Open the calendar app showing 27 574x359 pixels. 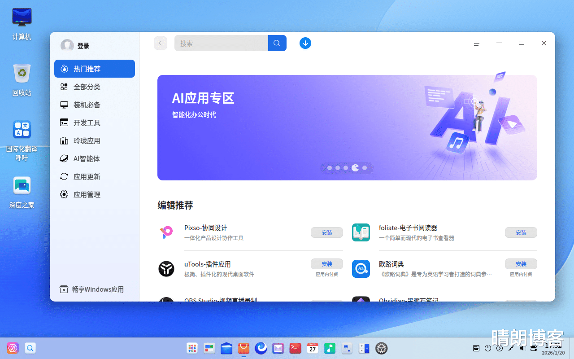coord(313,348)
